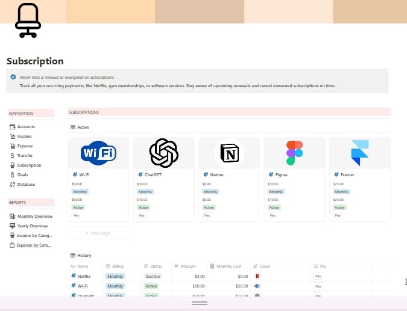Click the Wi-Fi card title
This screenshot has height=311, width=407.
(x=84, y=175)
